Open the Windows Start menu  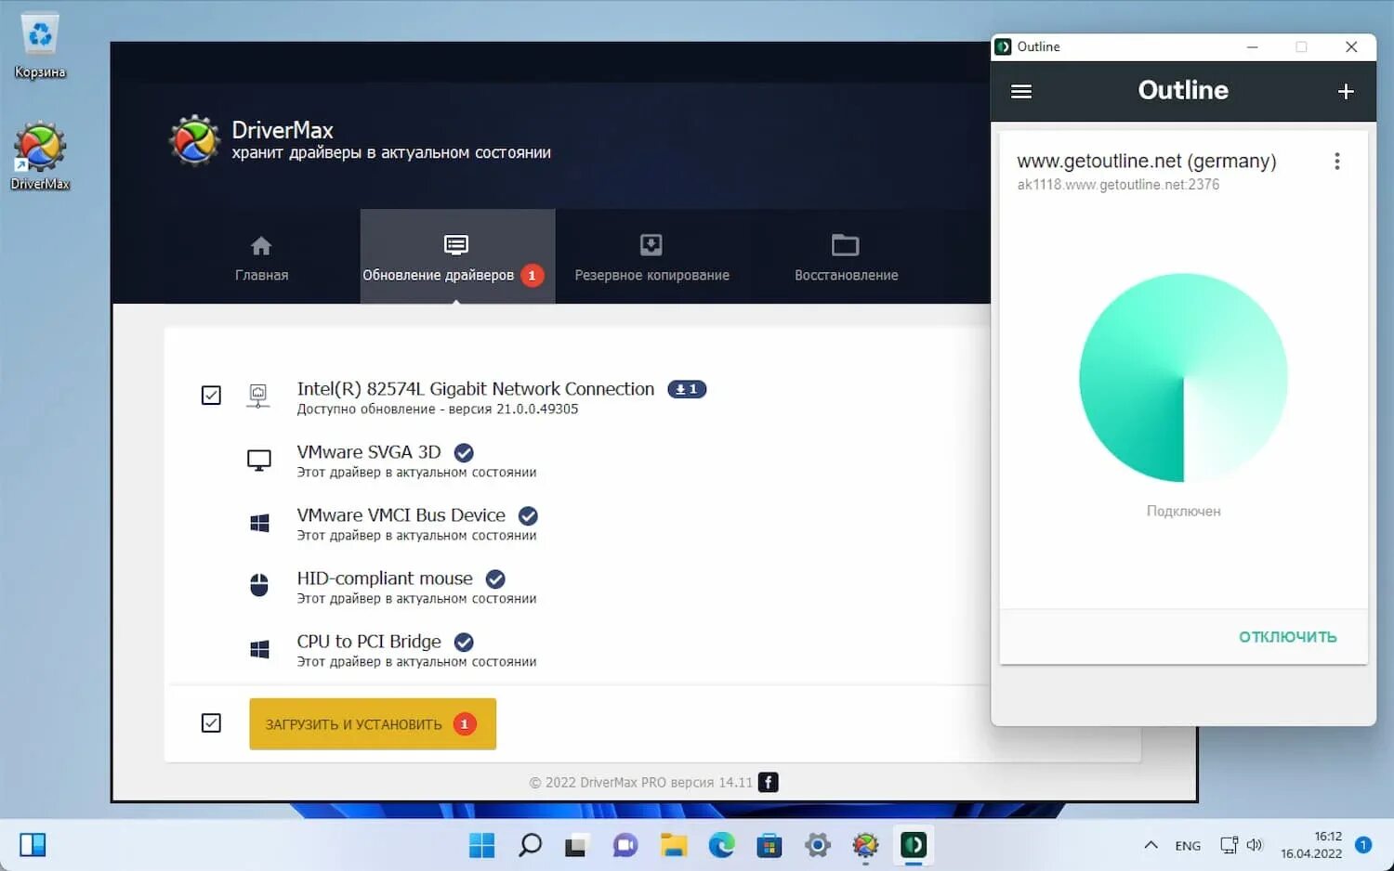pyautogui.click(x=481, y=845)
